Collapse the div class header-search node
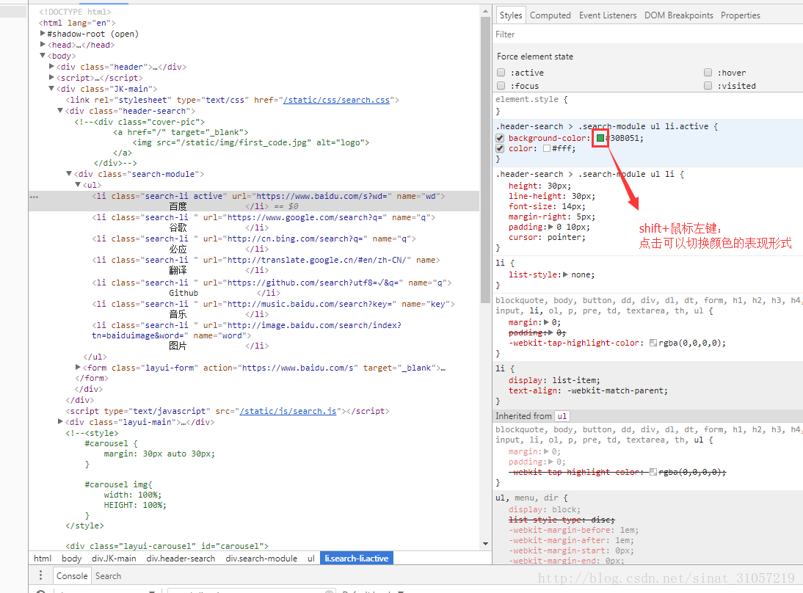The width and height of the screenshot is (803, 593). [x=60, y=111]
